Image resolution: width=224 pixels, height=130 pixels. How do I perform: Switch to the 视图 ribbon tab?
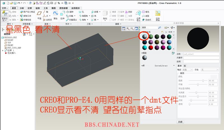coord(53,8)
